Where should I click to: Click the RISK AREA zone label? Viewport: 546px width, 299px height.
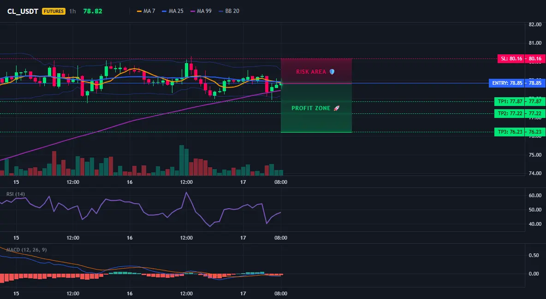pyautogui.click(x=311, y=72)
